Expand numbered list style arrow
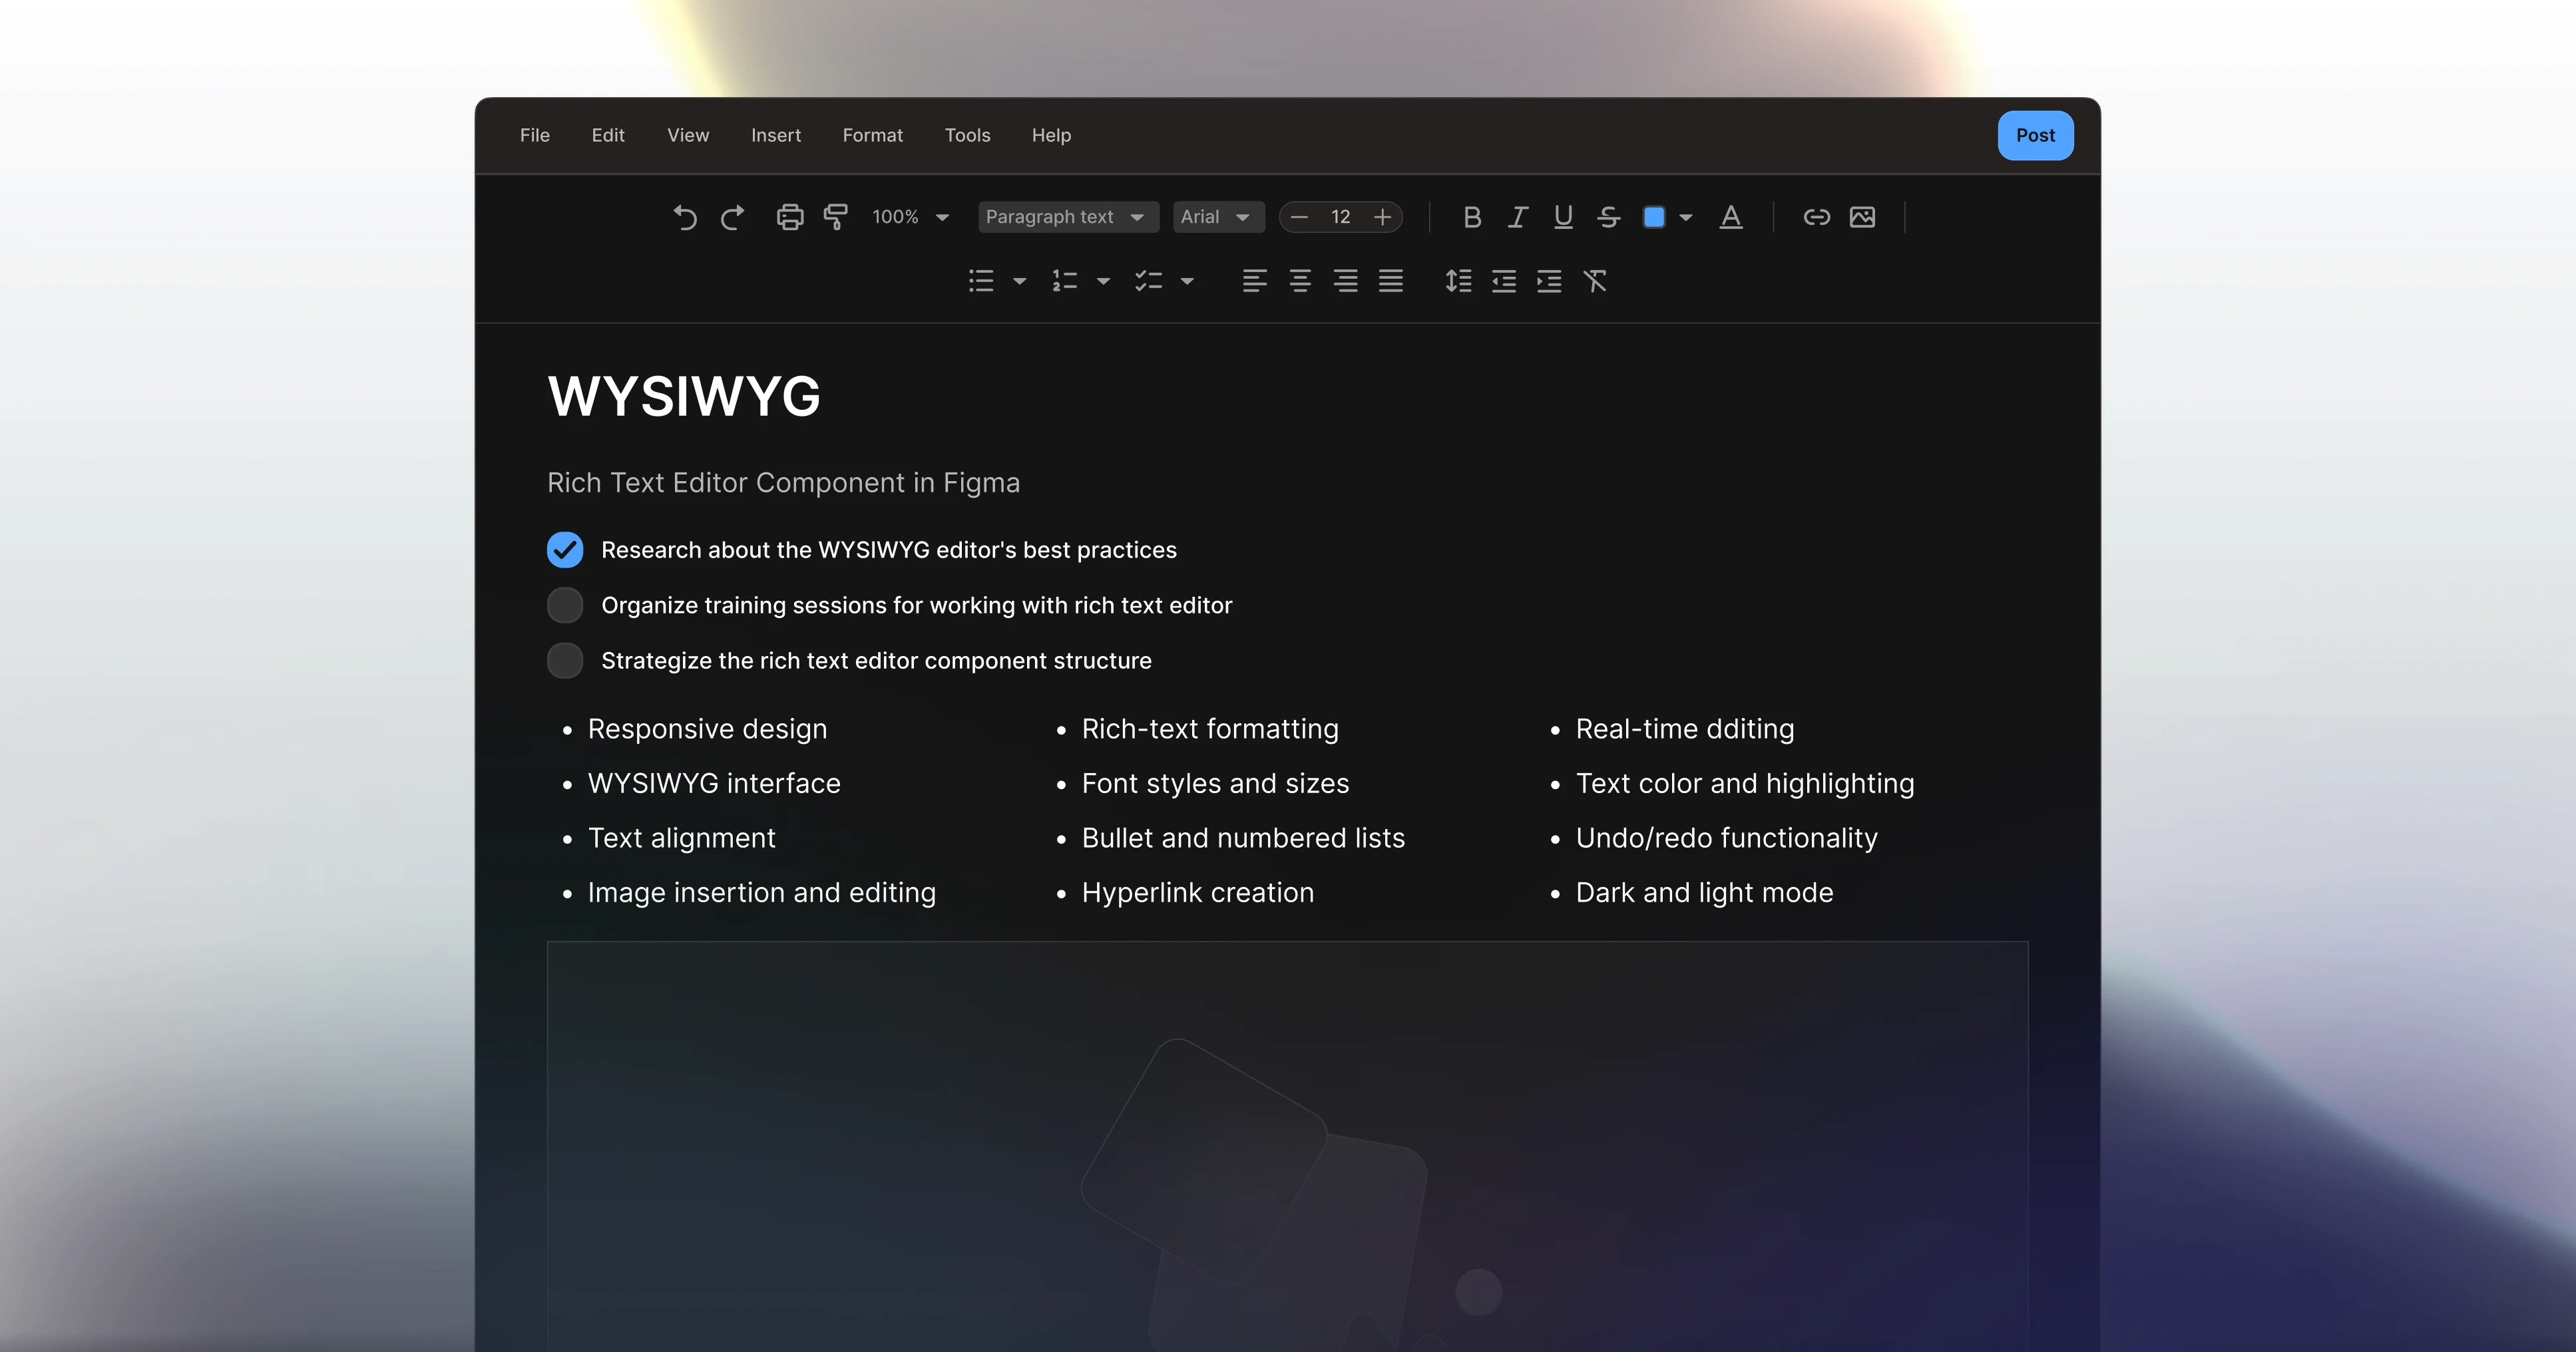 [1104, 282]
